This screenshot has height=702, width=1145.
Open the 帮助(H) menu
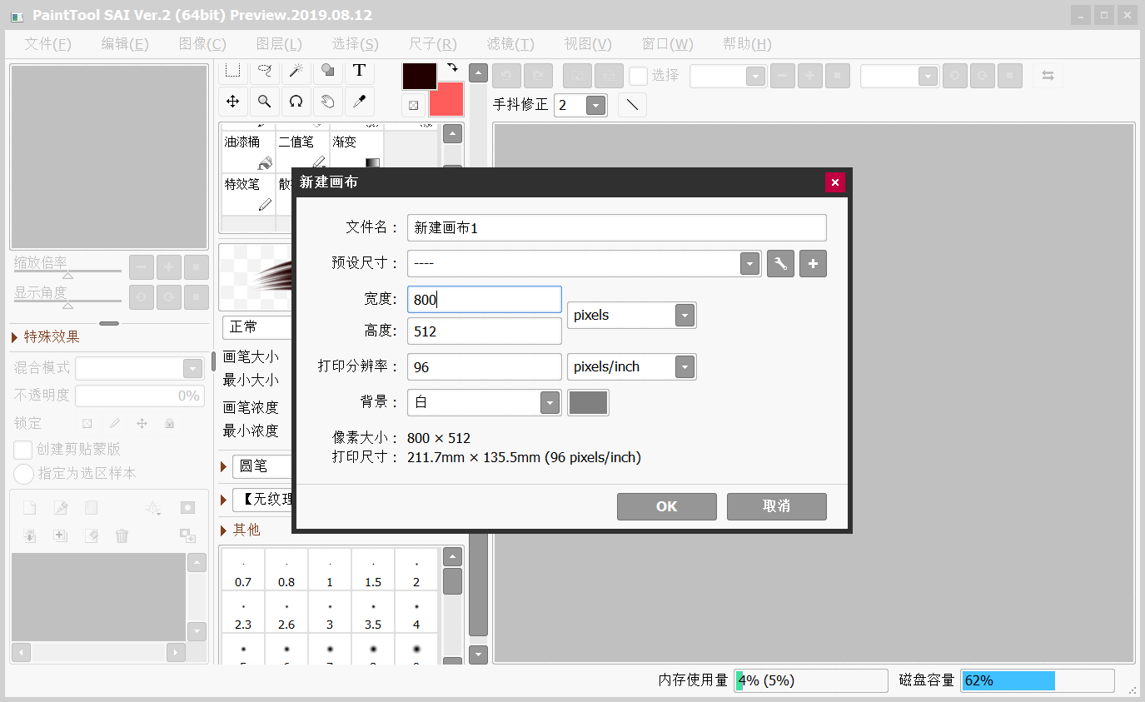[x=747, y=44]
